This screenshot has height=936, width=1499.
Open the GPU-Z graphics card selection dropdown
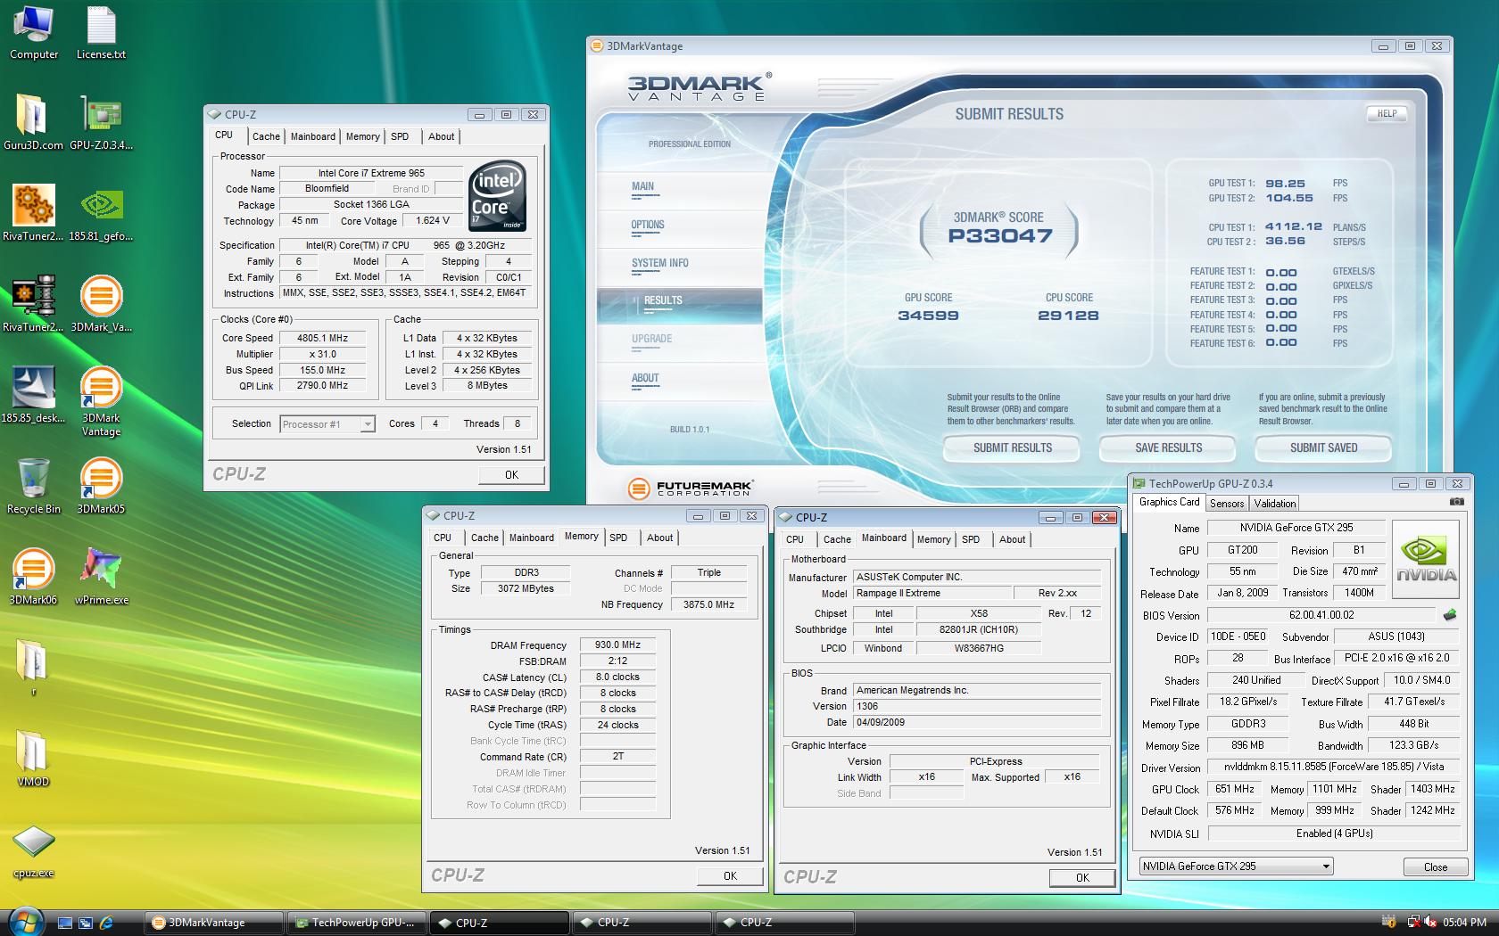(x=1237, y=866)
